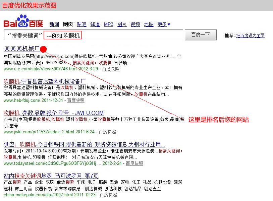
Task: Click snippet starting 杰韦弗(中国)提供
Action: pos(94,122)
